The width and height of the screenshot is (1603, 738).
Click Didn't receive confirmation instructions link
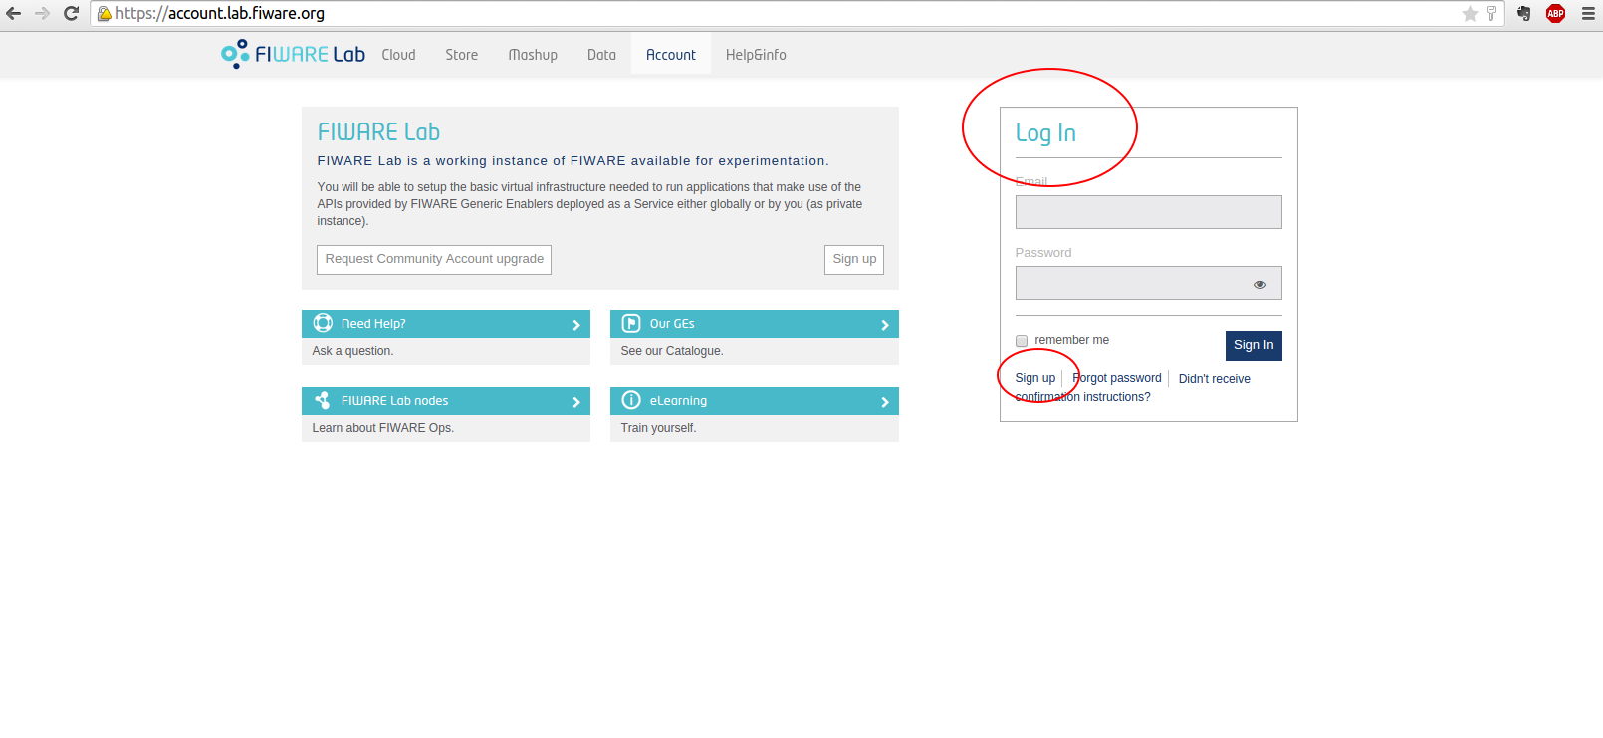point(1132,388)
